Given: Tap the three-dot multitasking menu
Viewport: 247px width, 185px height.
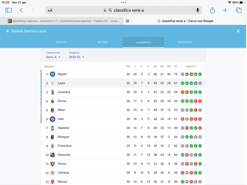Looking at the screenshot, I should 123,2.
